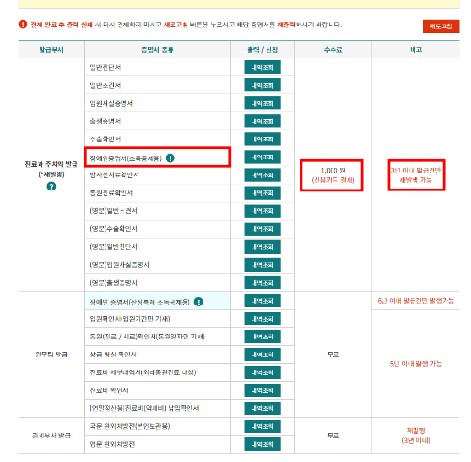
Task: Select the 영문 원외처방전 row text
Action: coord(112,444)
